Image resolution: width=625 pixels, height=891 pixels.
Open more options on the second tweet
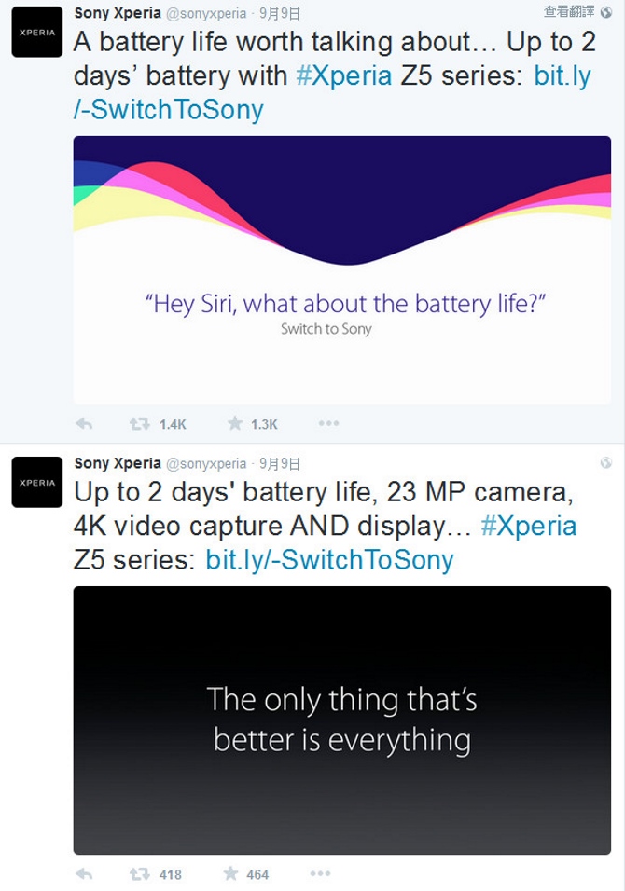click(320, 874)
